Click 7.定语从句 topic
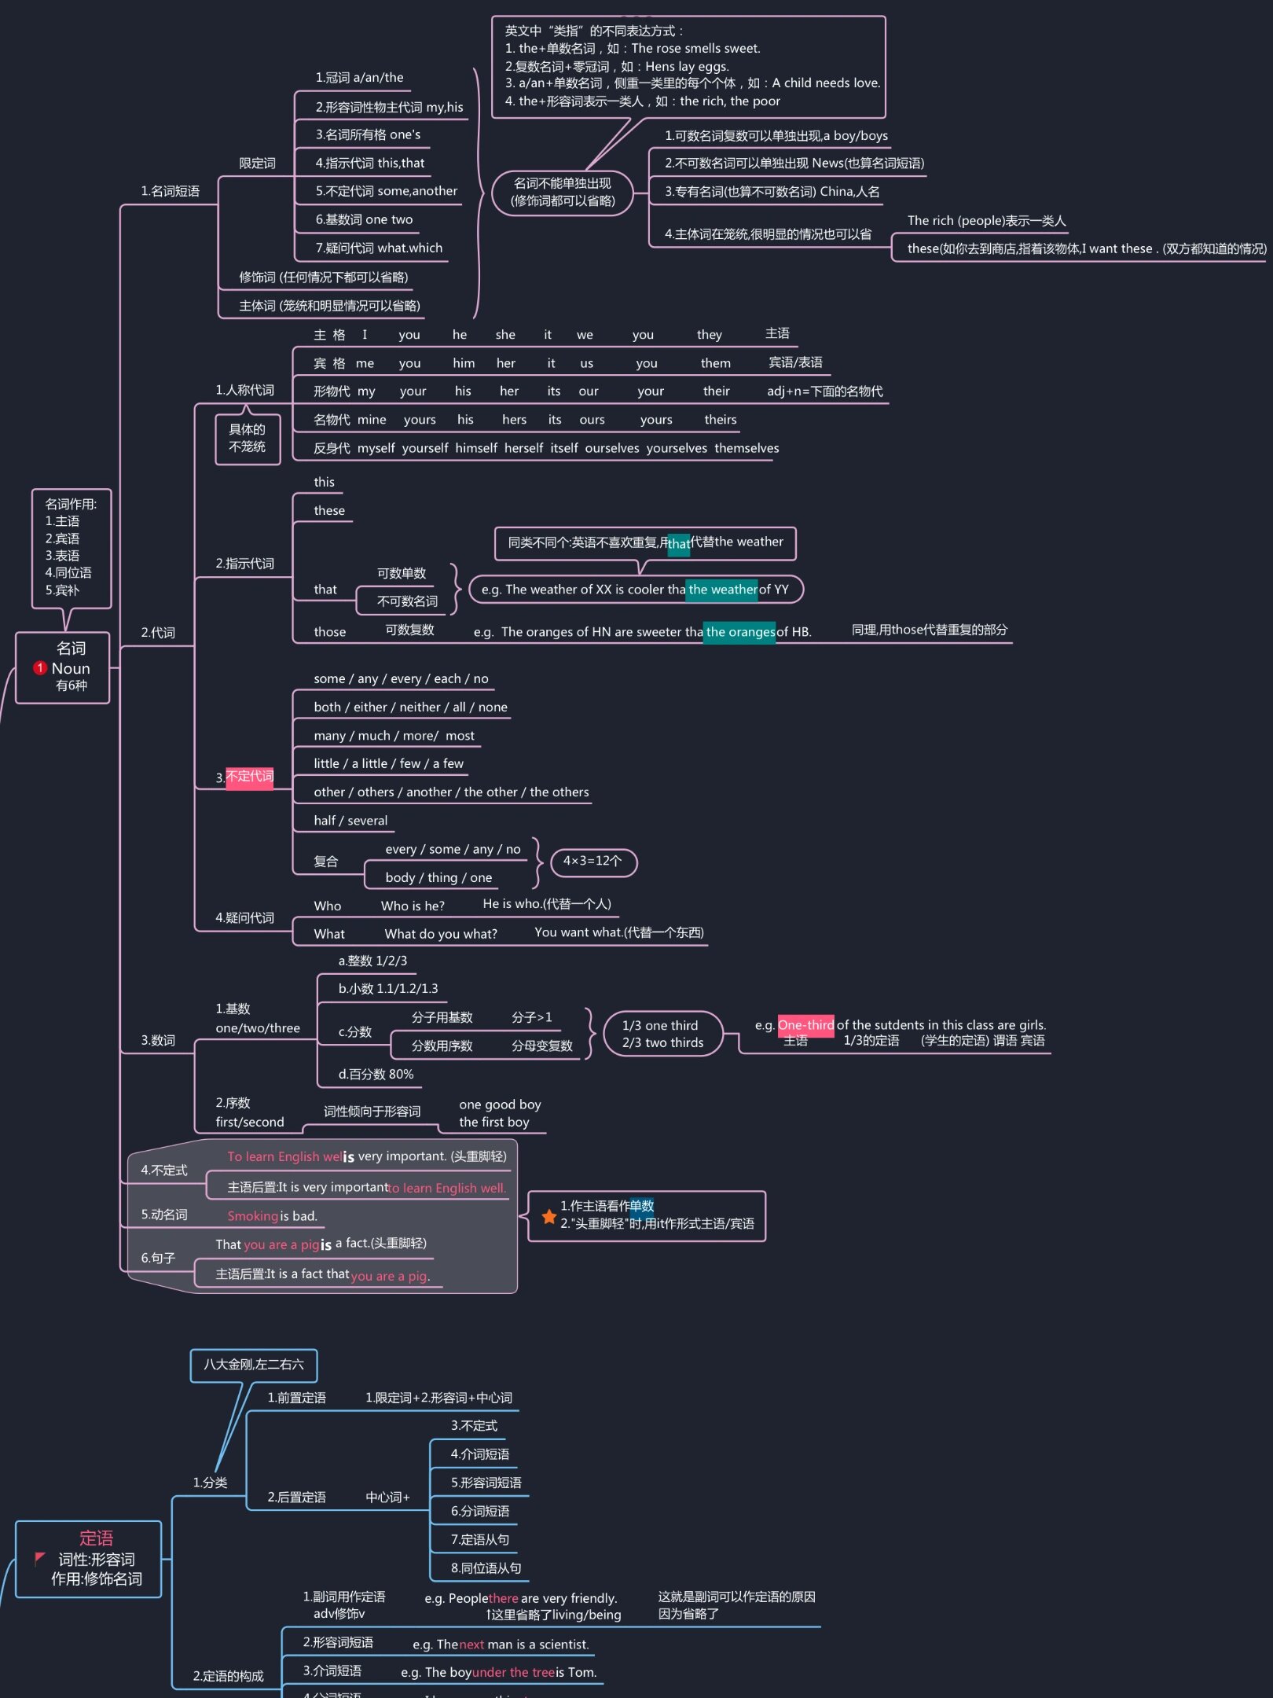 (479, 1539)
